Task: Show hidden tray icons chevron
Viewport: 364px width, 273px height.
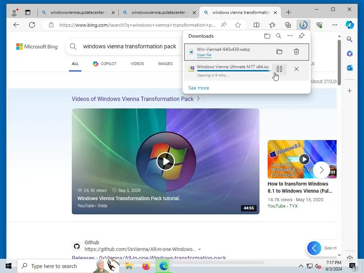Action: (x=301, y=266)
